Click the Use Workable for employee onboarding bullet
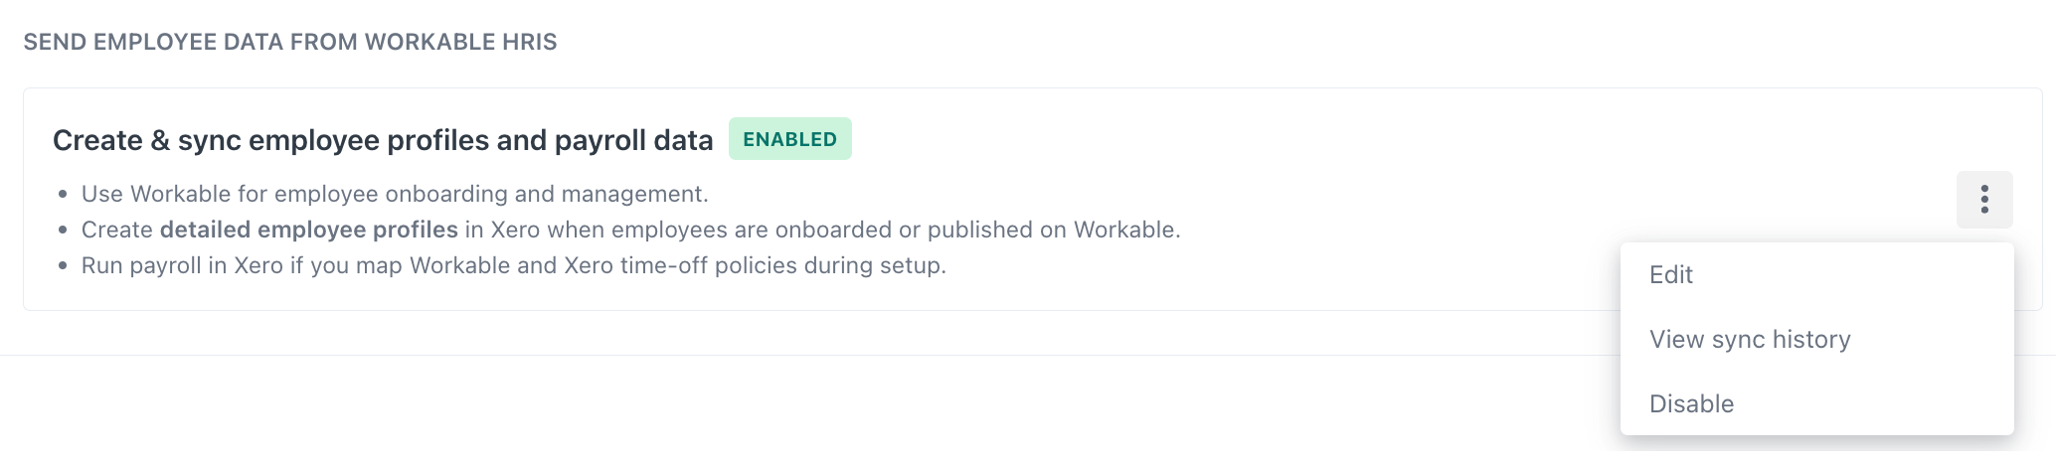 pos(395,194)
